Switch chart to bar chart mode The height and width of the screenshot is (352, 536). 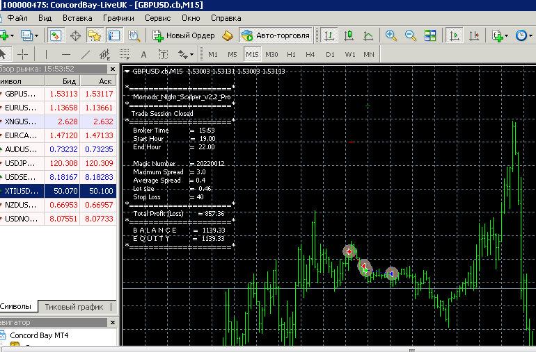[x=329, y=35]
